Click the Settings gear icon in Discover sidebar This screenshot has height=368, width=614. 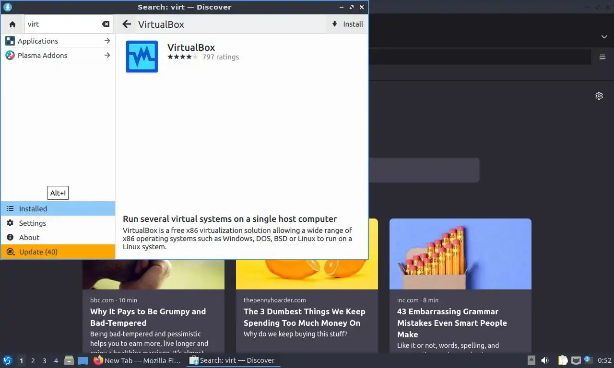click(10, 223)
